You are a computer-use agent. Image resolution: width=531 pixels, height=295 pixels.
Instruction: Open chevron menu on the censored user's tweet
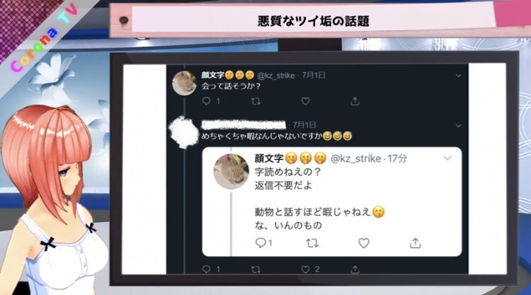(x=458, y=125)
